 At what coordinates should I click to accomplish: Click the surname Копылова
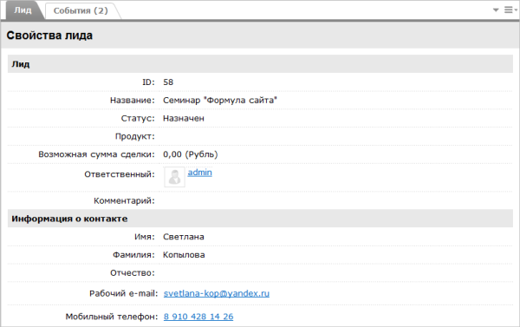click(184, 255)
